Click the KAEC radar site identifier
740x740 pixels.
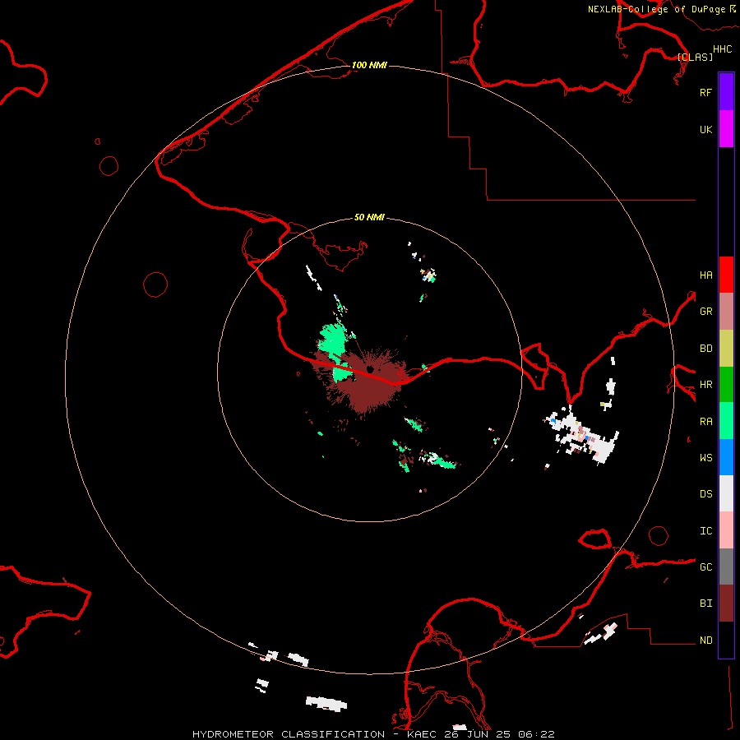(422, 734)
